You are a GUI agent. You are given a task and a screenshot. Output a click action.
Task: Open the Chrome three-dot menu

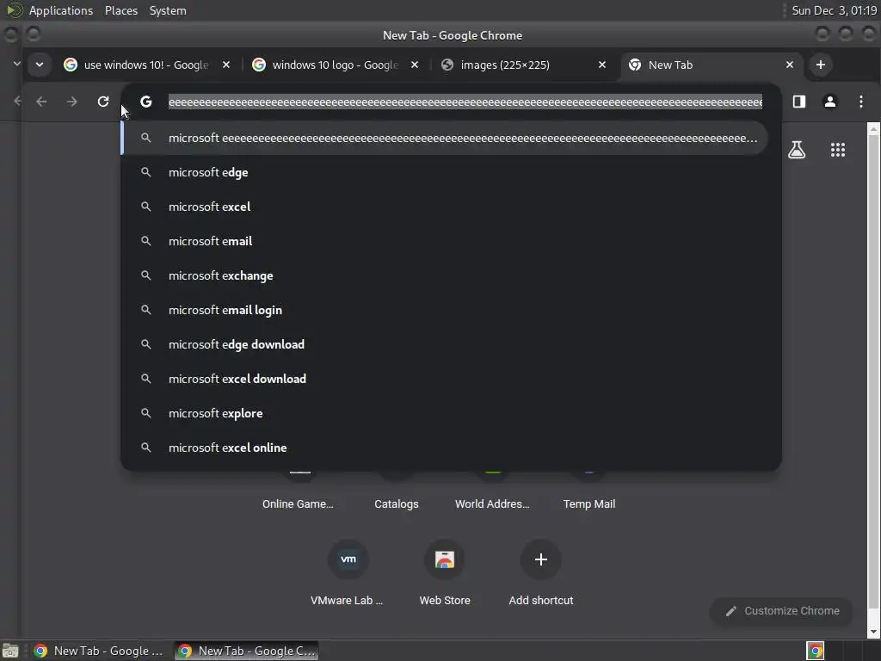860,102
